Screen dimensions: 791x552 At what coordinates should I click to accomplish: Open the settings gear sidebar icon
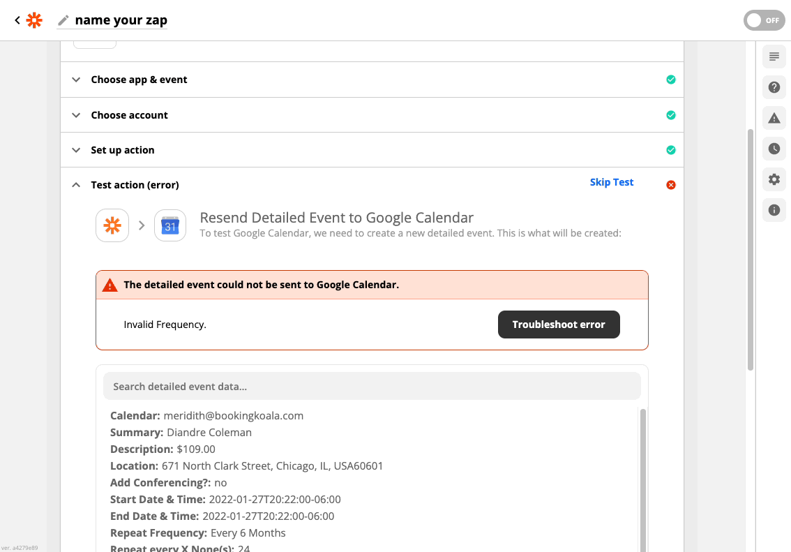(x=774, y=179)
